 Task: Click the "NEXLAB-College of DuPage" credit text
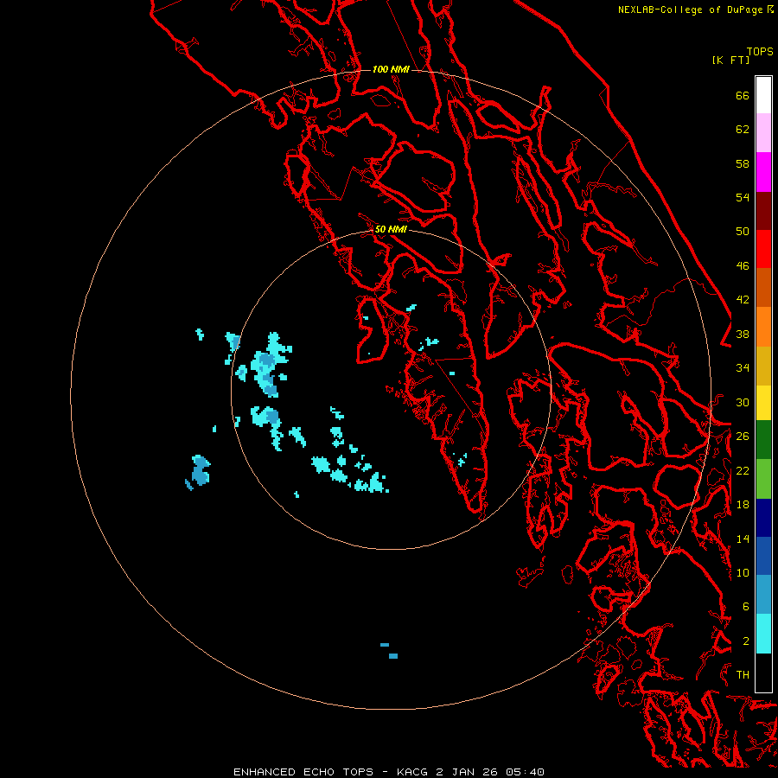[x=690, y=10]
